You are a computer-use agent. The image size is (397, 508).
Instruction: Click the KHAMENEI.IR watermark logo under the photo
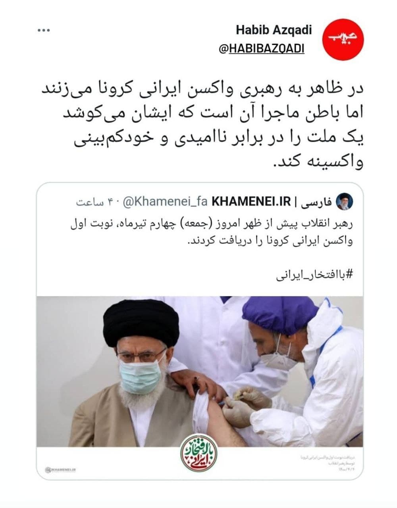[x=62, y=470]
